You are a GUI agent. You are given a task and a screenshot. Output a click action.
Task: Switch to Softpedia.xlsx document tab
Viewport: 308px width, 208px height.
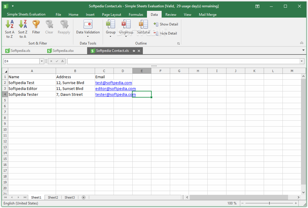coord(61,51)
